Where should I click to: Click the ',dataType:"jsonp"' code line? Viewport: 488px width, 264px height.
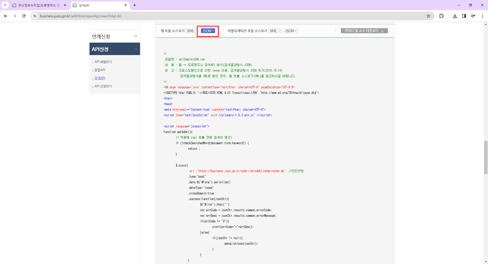click(201, 188)
